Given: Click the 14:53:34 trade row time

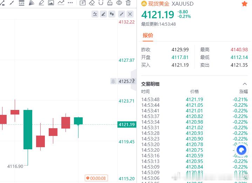Looking at the screenshot, I should click(x=150, y=122).
